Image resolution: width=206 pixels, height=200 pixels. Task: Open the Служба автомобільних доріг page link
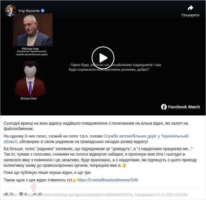coord(96,139)
